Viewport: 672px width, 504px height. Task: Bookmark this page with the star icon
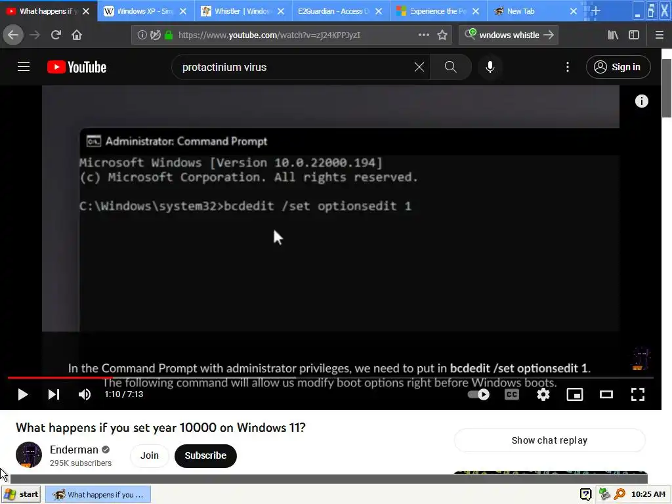(x=442, y=35)
